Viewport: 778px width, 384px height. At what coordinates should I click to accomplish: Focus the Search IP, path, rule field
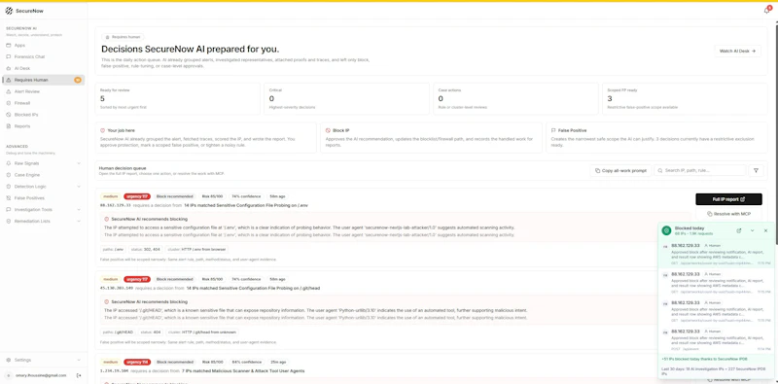699,170
